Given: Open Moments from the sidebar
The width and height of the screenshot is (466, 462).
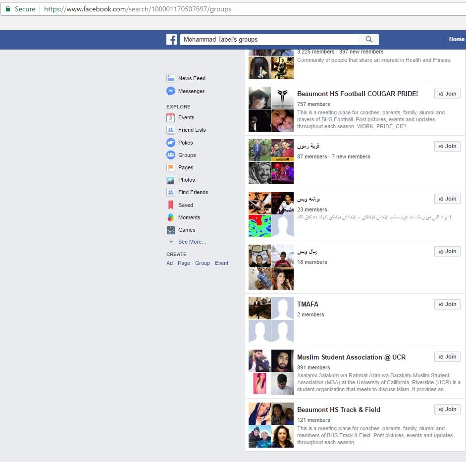Looking at the screenshot, I should (x=189, y=217).
